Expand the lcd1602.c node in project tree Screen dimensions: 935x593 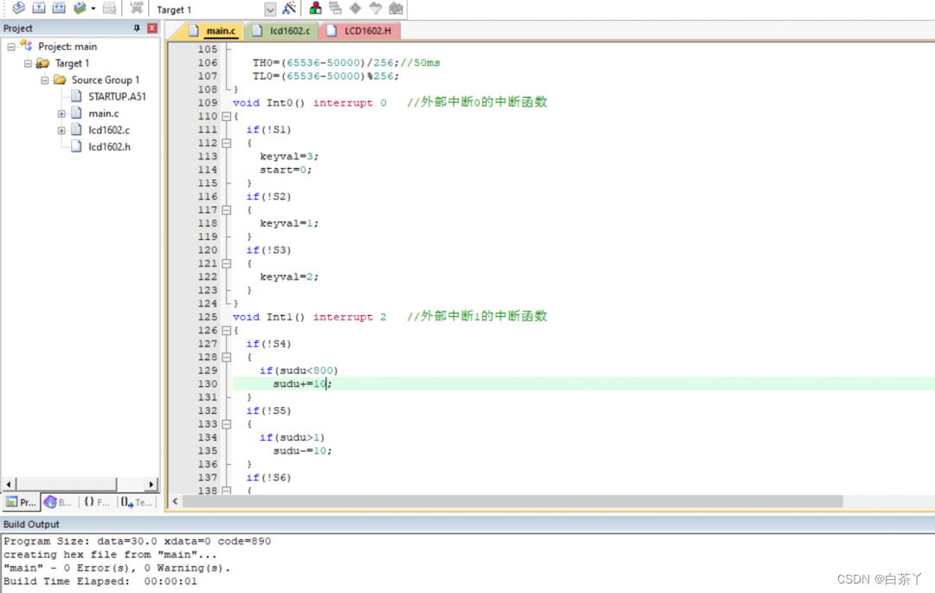pyautogui.click(x=61, y=130)
